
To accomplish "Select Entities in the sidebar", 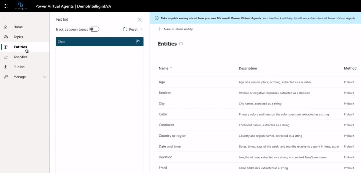I will [20, 47].
